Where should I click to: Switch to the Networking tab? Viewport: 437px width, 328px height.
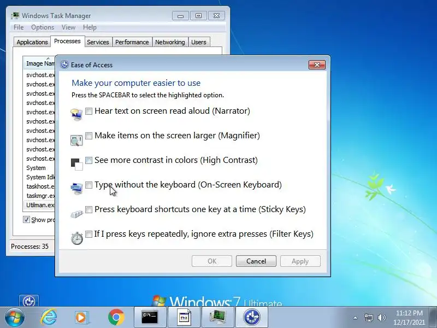(x=170, y=42)
